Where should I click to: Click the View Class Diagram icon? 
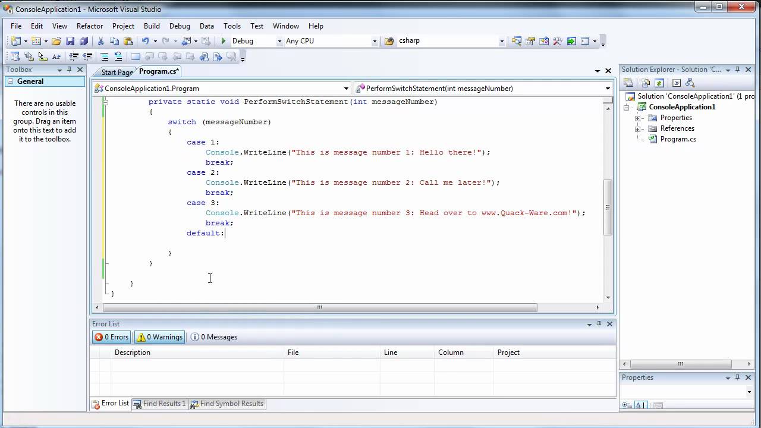point(690,83)
